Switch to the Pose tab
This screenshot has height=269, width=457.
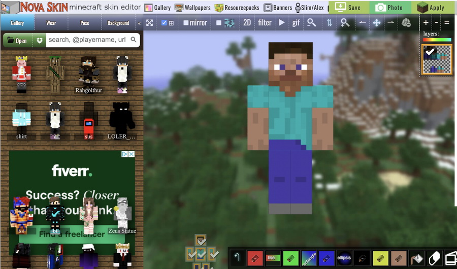[85, 23]
